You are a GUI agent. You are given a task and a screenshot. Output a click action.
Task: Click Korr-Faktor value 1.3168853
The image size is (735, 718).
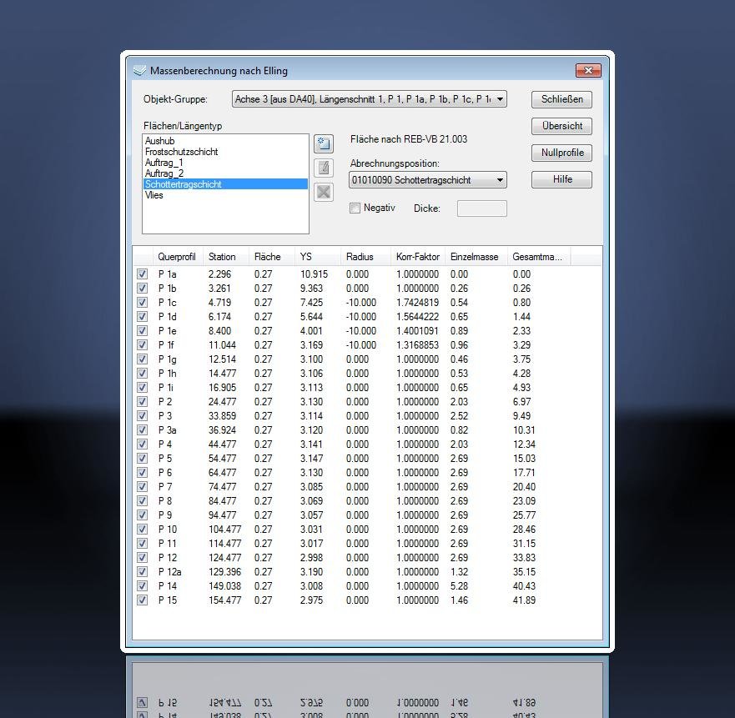(418, 345)
